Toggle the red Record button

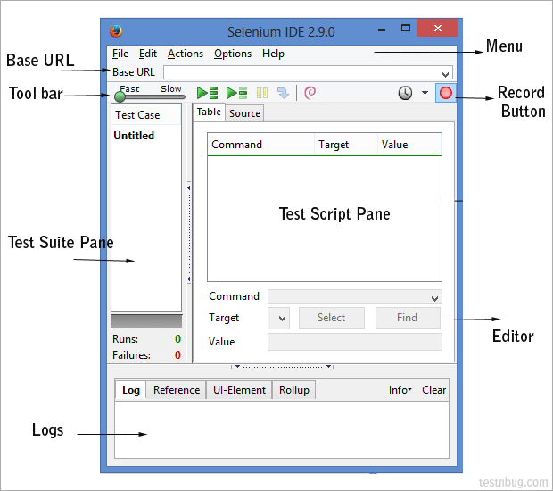tap(445, 93)
